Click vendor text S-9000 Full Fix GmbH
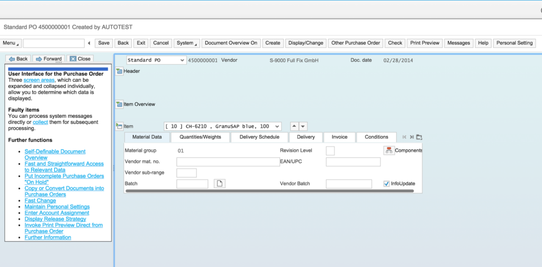The image size is (542, 267). point(294,60)
